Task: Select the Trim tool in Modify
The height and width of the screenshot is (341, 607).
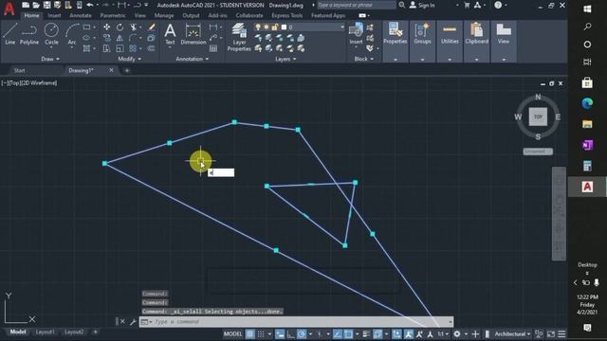Action: [134, 27]
